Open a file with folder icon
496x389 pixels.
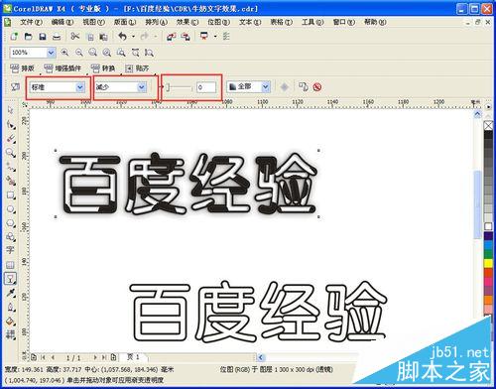click(28, 37)
